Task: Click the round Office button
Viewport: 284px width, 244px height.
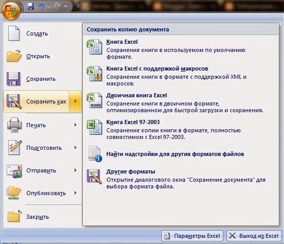Action: pos(11,11)
